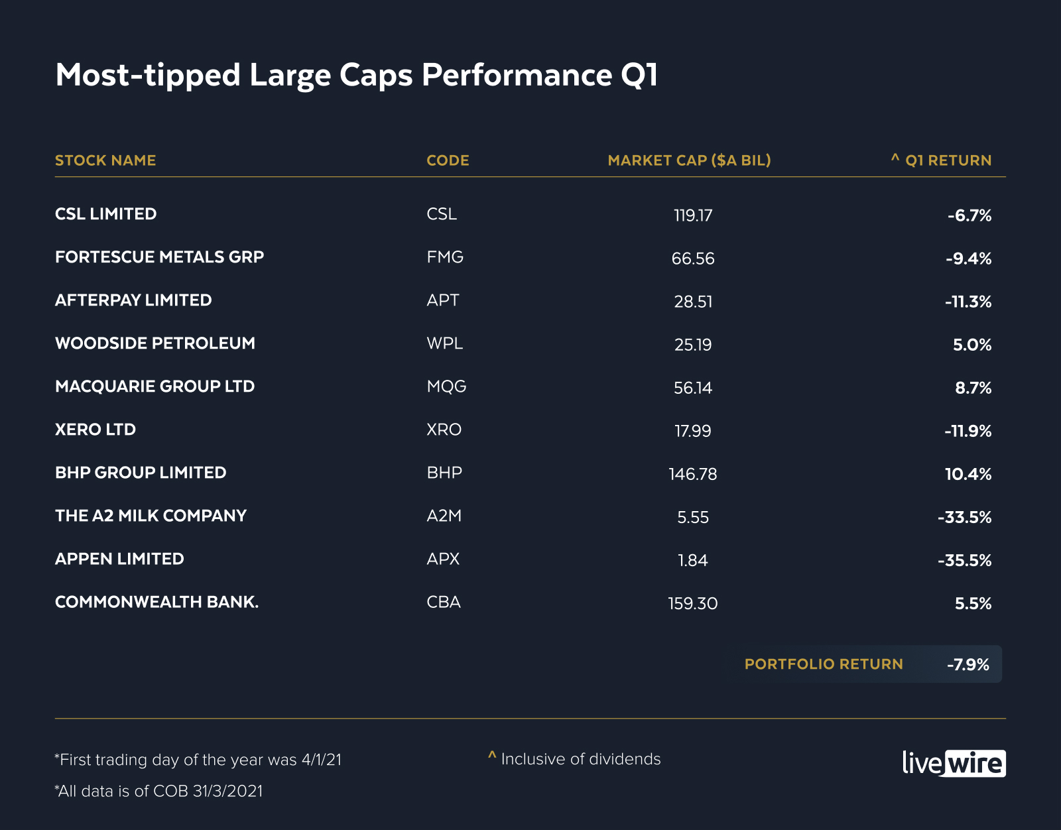Click the -7.9% portfolio return value

pos(968,664)
